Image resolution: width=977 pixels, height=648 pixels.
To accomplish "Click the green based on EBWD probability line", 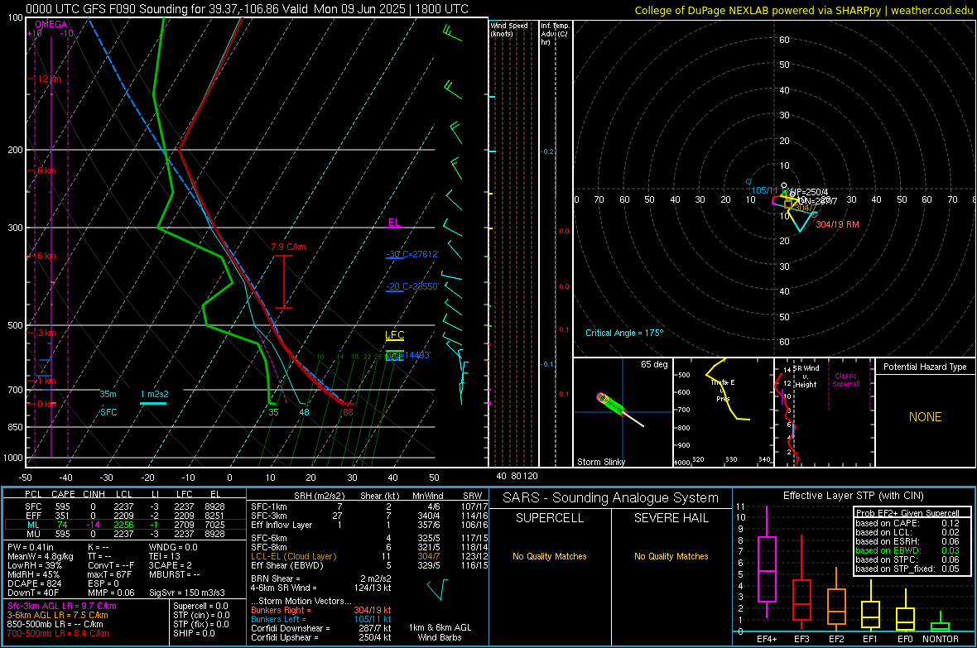I will coord(907,550).
